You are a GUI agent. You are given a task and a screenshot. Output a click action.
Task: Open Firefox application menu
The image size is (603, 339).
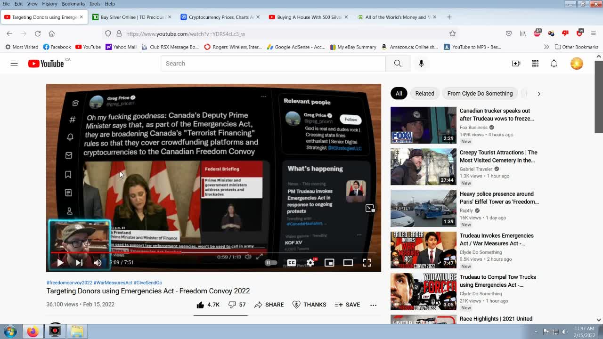(593, 33)
